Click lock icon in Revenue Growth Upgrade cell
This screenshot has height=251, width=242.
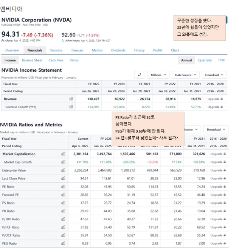pyautogui.click(x=222, y=107)
